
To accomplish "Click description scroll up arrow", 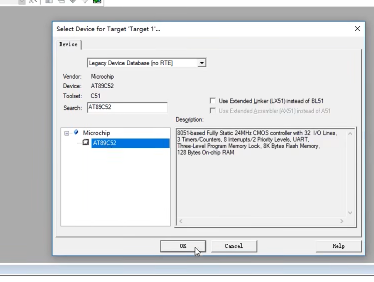I will (350, 133).
